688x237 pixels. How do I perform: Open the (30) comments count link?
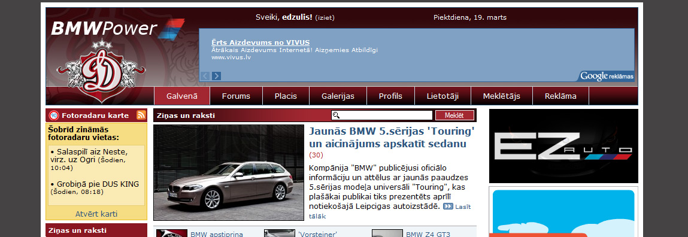tap(316, 155)
